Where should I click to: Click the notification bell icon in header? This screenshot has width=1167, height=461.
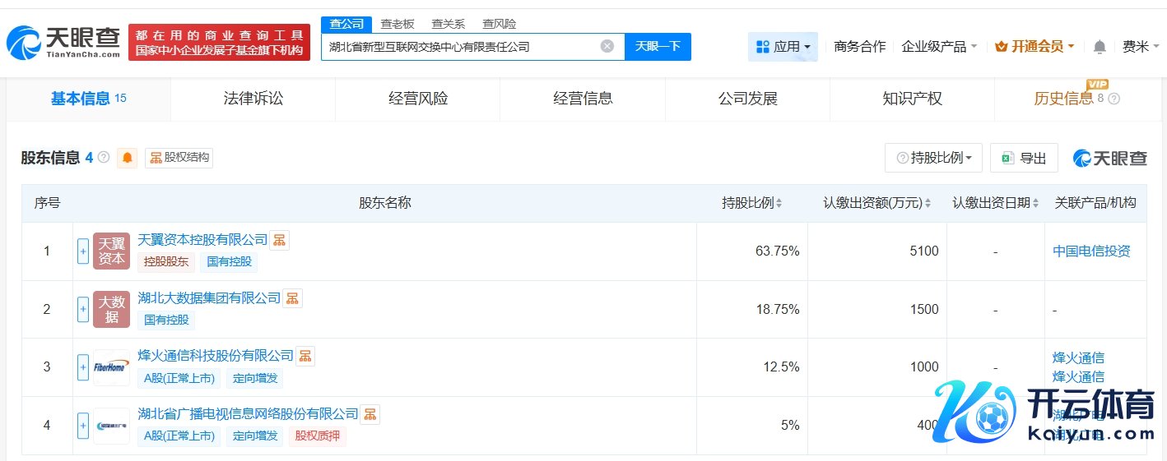tap(1100, 47)
